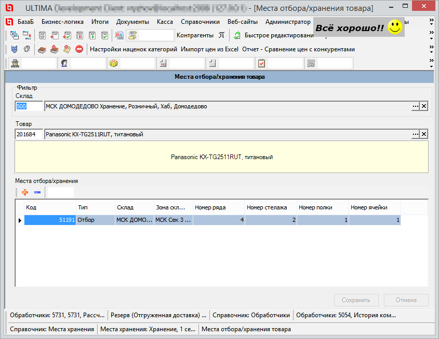This screenshot has height=339, width=439.
Task: Open the Касса menu
Action: [x=165, y=22]
